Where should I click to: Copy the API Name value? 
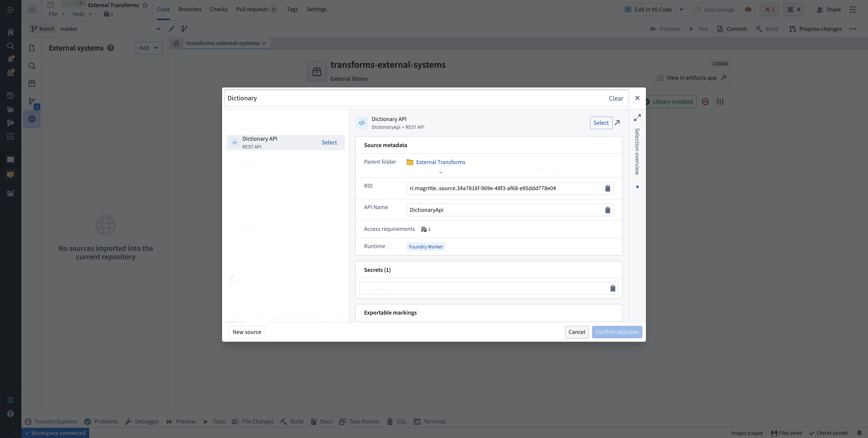point(608,210)
